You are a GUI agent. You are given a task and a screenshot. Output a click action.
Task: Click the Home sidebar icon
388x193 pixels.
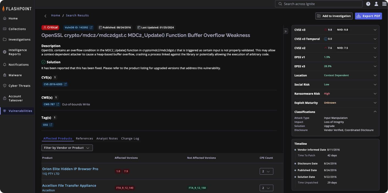(x=5, y=18)
